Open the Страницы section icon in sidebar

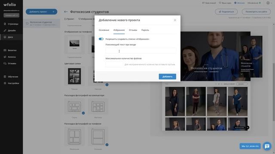pos(5,24)
